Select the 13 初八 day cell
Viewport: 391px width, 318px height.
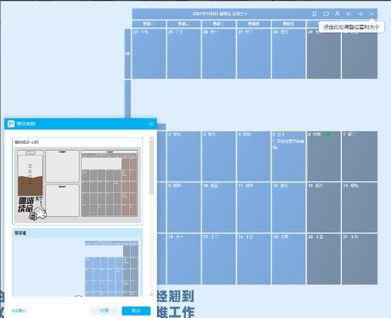323,208
